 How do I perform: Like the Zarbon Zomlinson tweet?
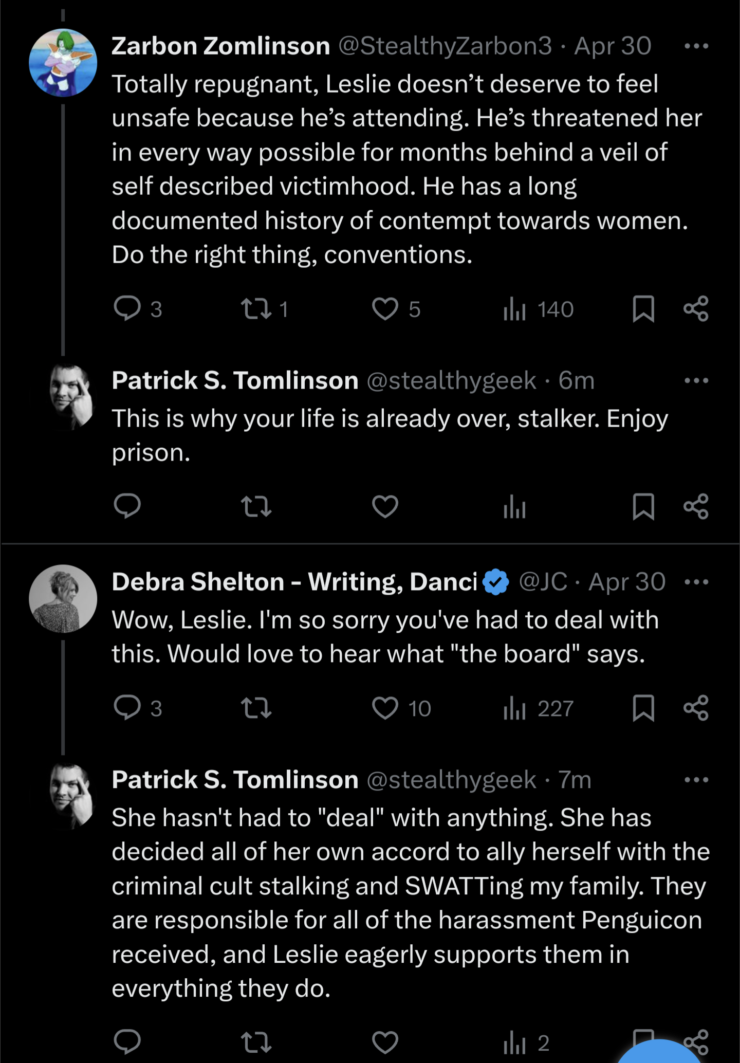[x=385, y=309]
